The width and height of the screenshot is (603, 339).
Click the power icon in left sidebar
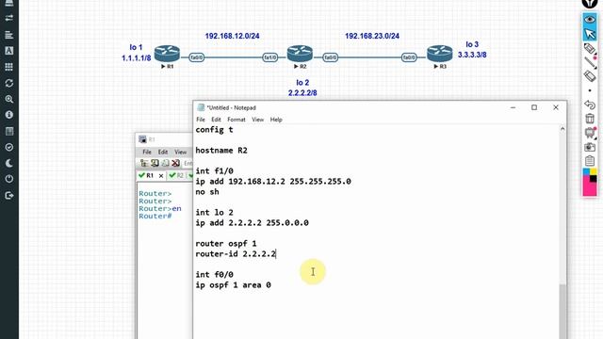[9, 179]
